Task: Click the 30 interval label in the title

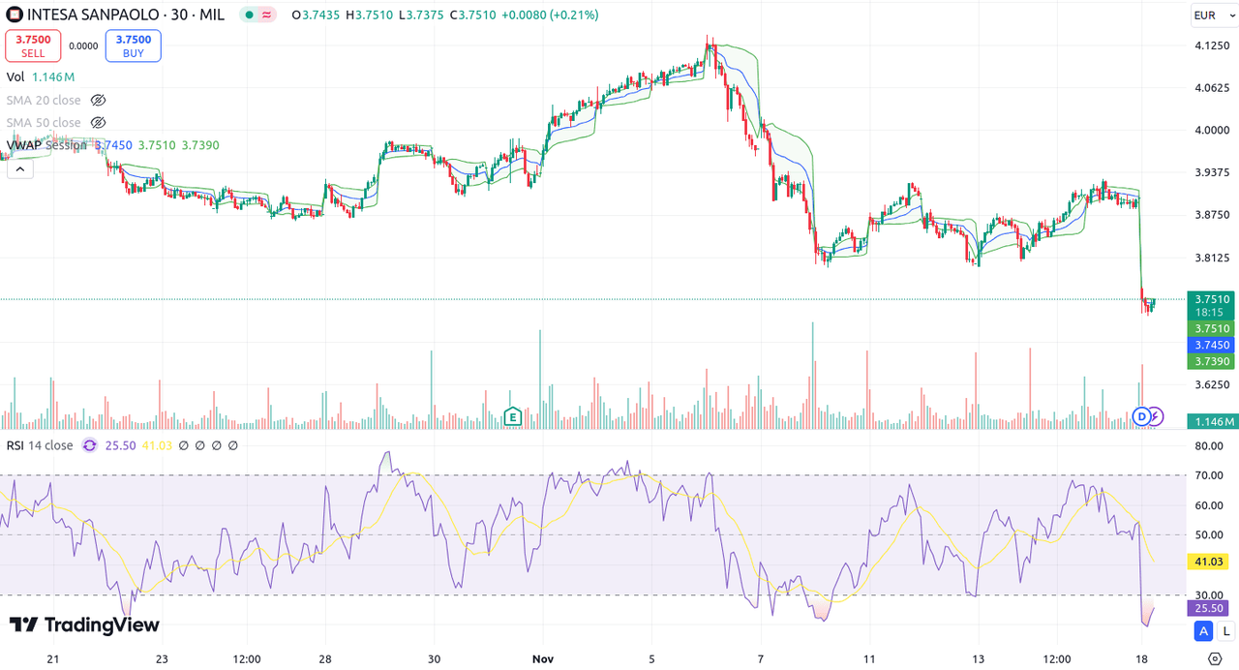Action: 179,15
